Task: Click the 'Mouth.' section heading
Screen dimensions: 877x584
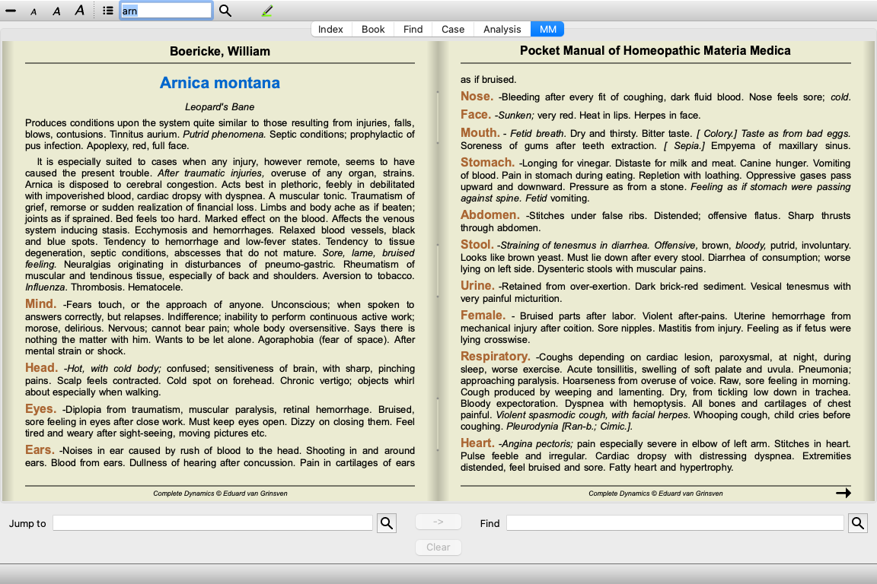Action: pos(480,133)
